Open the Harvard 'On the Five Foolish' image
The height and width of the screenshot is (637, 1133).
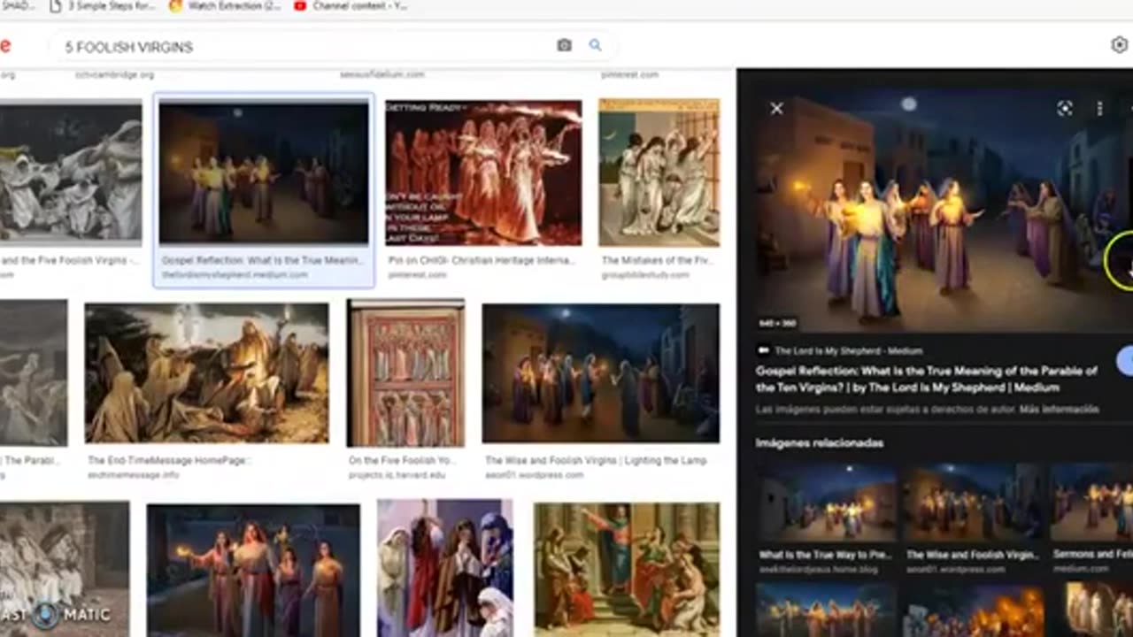tap(405, 373)
